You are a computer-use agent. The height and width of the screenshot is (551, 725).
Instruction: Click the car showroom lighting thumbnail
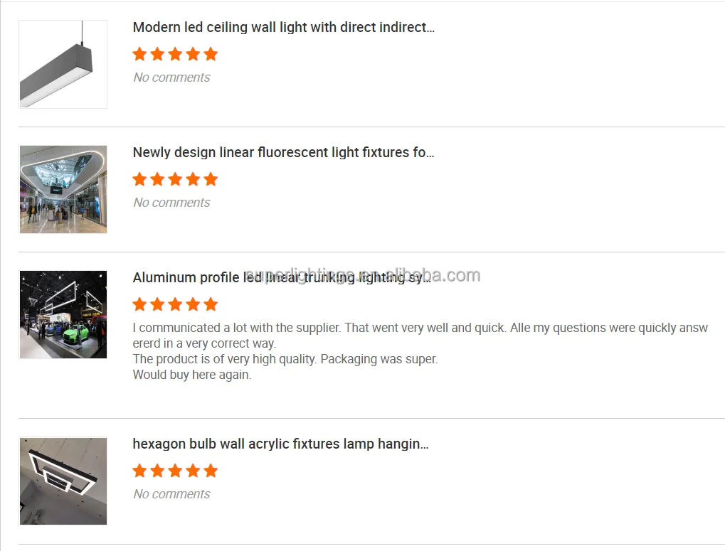63,314
